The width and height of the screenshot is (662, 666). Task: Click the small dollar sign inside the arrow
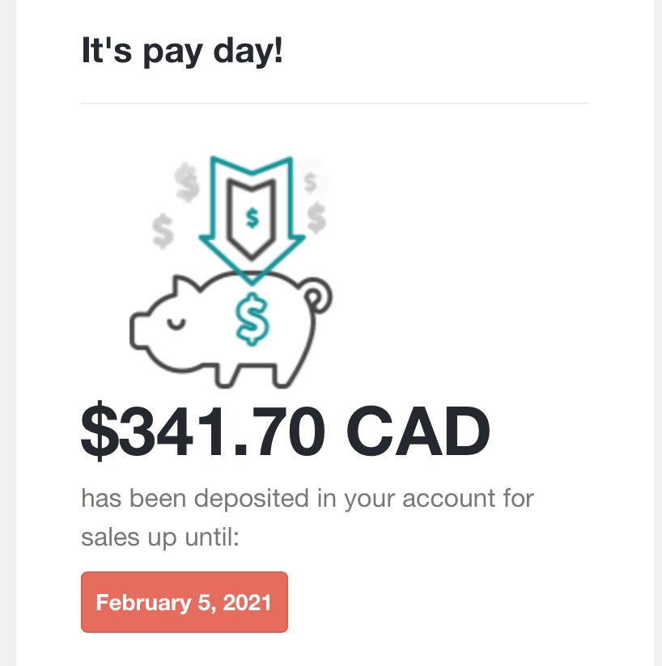252,218
